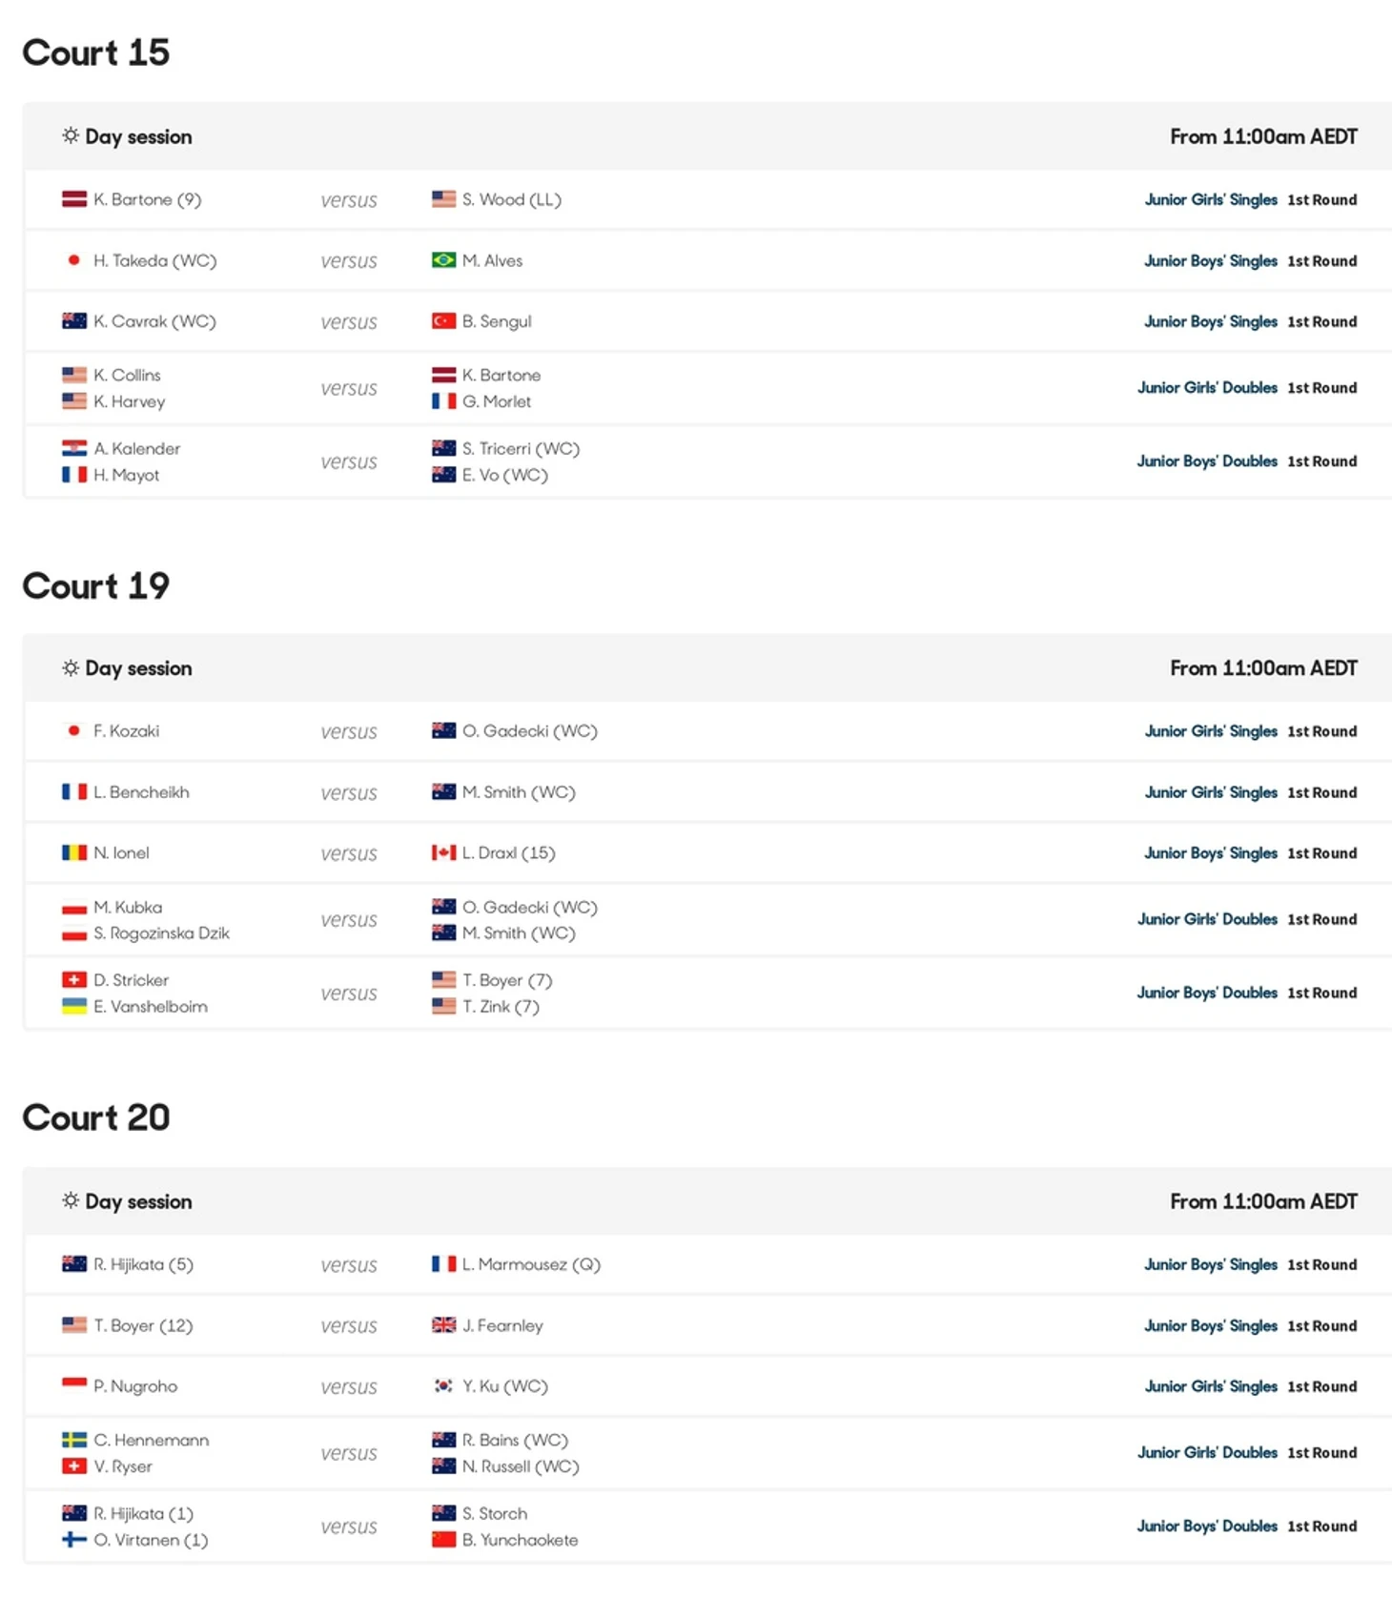Click the Court 20 Day session header

pos(707,1201)
